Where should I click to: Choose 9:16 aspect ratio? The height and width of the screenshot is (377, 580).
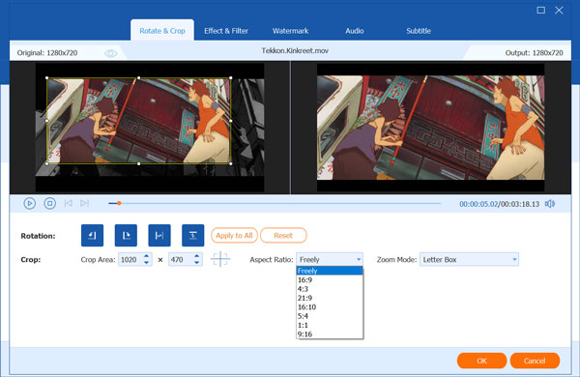click(x=330, y=334)
